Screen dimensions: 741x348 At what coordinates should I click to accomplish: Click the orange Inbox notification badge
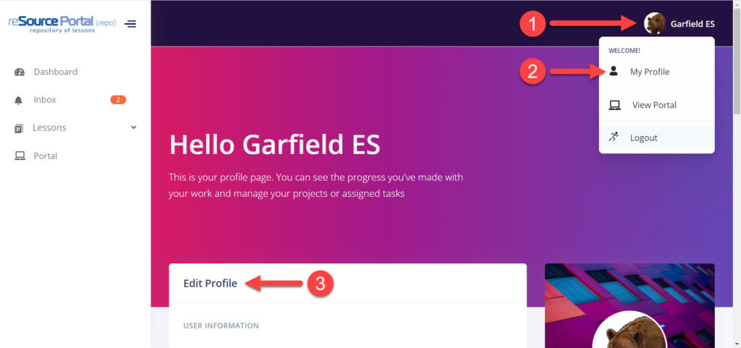coord(118,100)
